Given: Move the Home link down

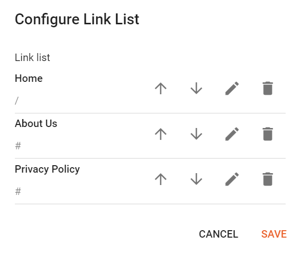Looking at the screenshot, I should tap(196, 89).
